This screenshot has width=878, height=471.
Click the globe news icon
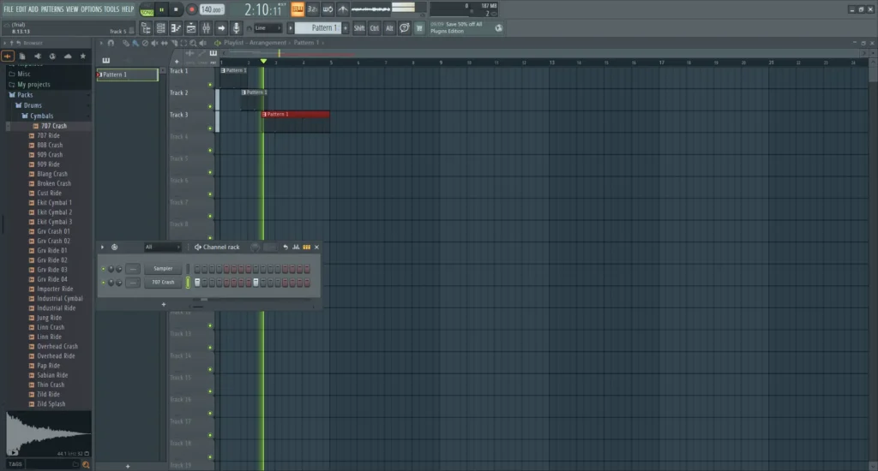coord(499,28)
